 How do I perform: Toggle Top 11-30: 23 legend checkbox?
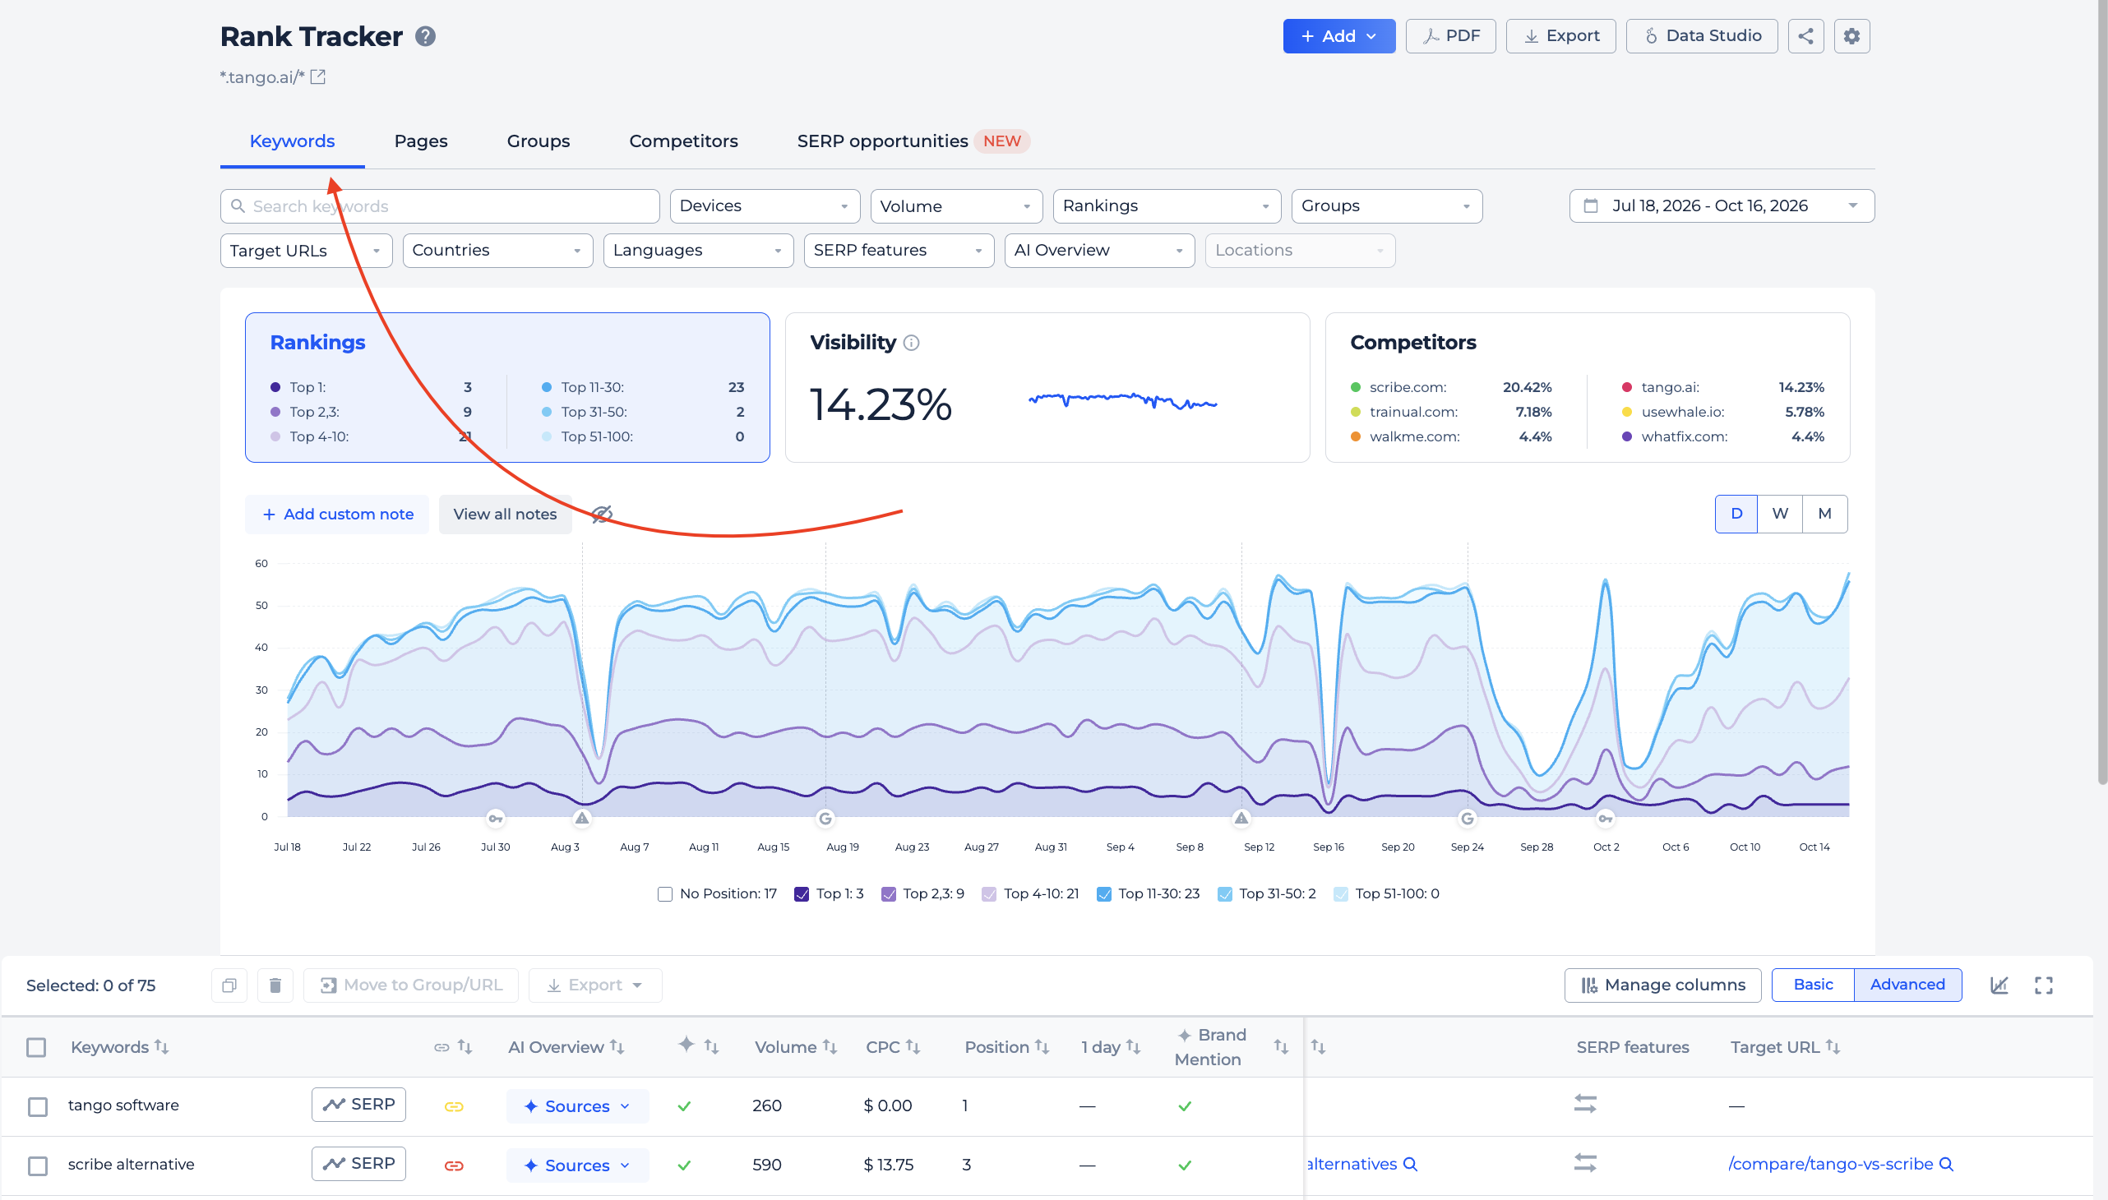(x=1104, y=894)
